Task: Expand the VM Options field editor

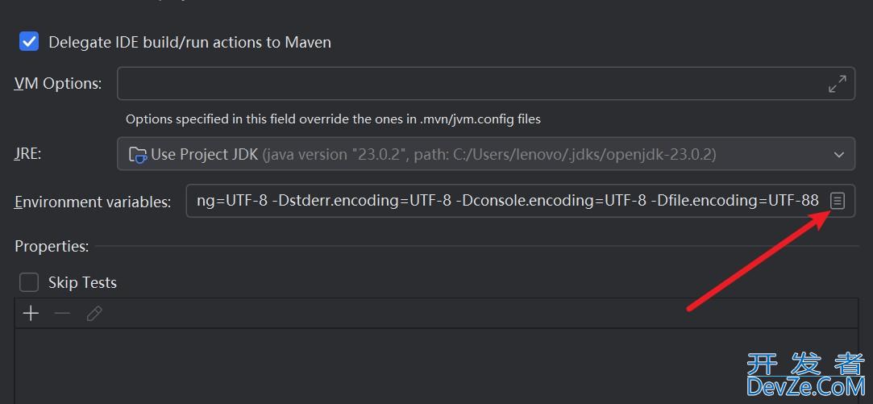Action: 837,84
